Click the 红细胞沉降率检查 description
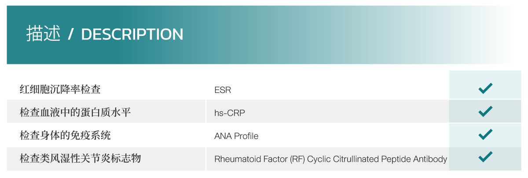This screenshot has height=178, width=528. click(x=60, y=89)
